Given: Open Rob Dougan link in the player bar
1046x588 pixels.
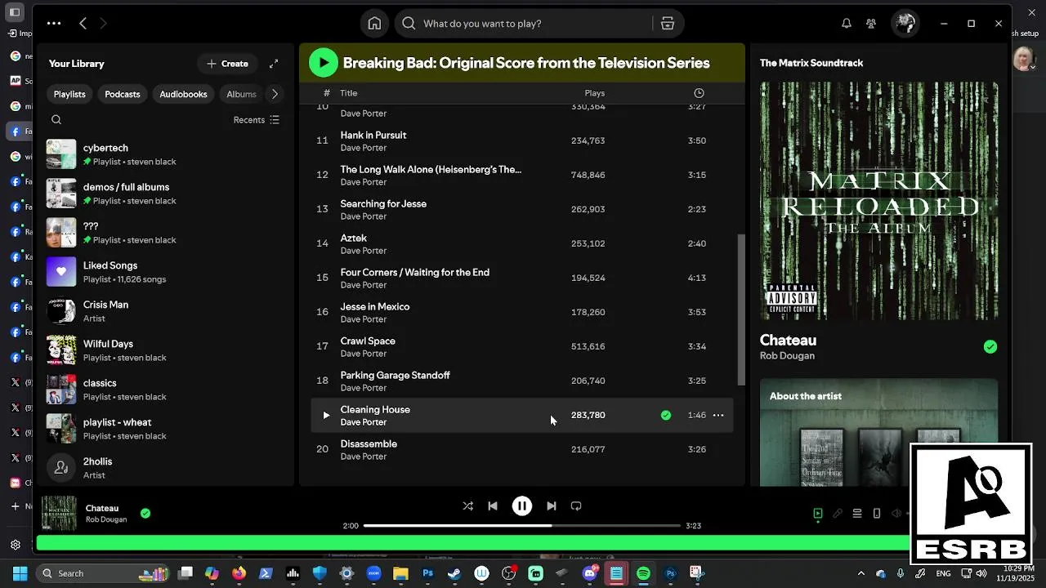Looking at the screenshot, I should point(106,519).
